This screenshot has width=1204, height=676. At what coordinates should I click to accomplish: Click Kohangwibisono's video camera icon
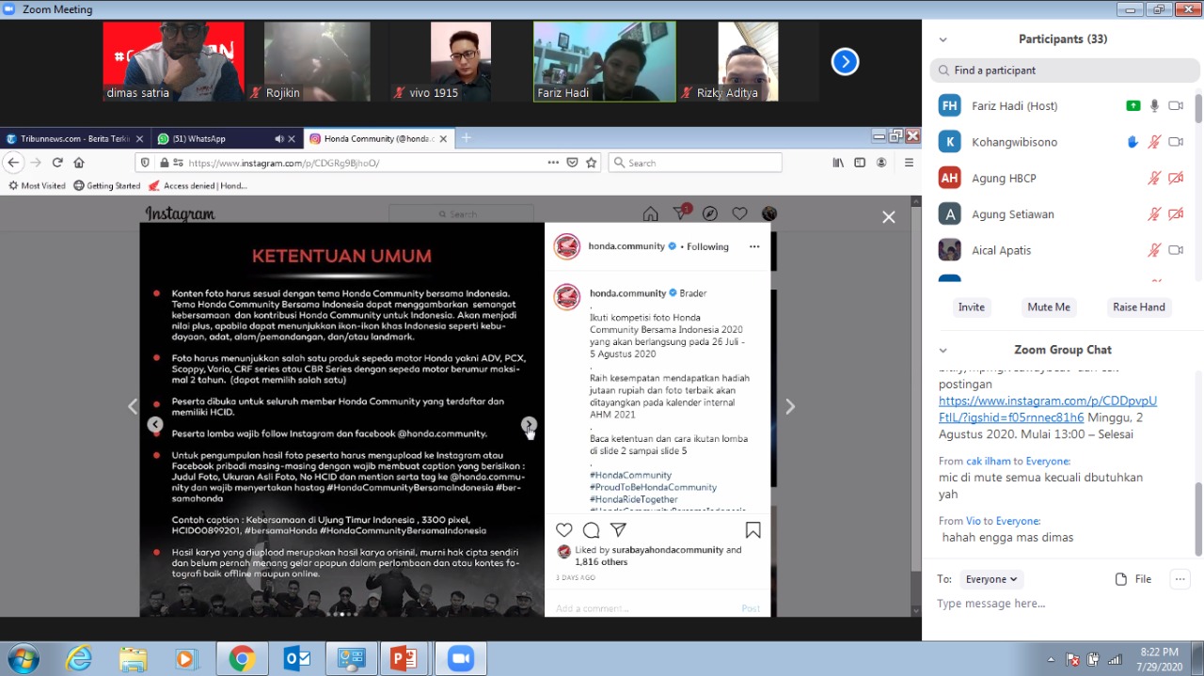tap(1176, 142)
